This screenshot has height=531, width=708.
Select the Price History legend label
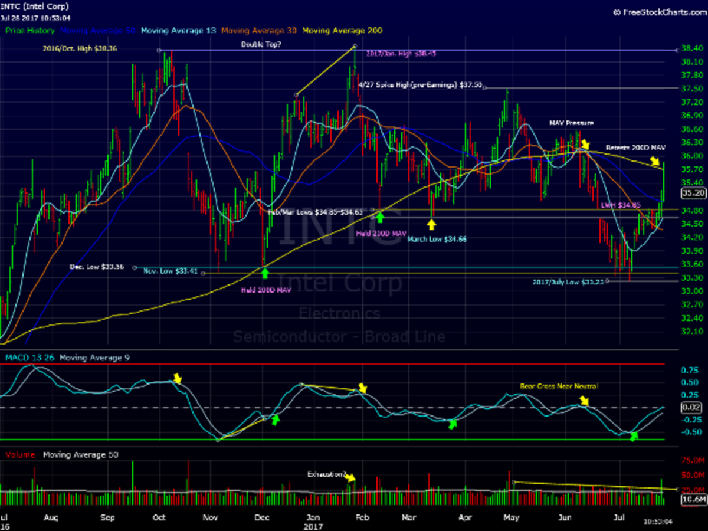(30, 30)
